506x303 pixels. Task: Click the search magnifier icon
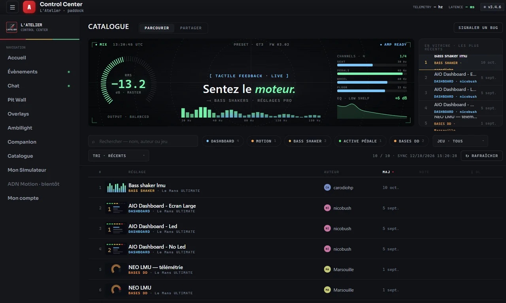pos(94,142)
